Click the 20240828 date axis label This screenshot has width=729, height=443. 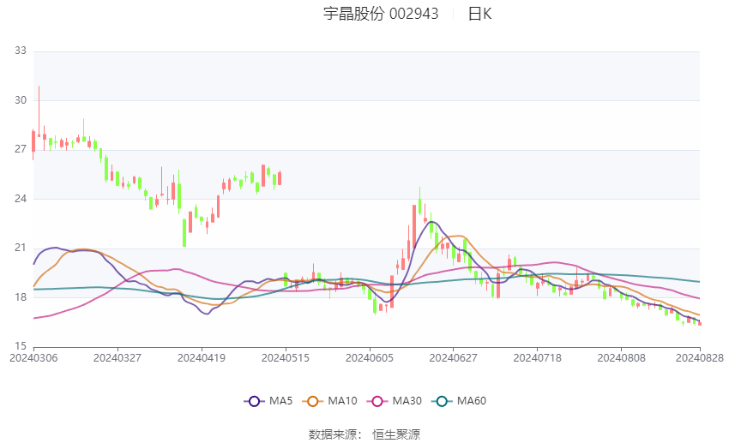[x=700, y=358]
